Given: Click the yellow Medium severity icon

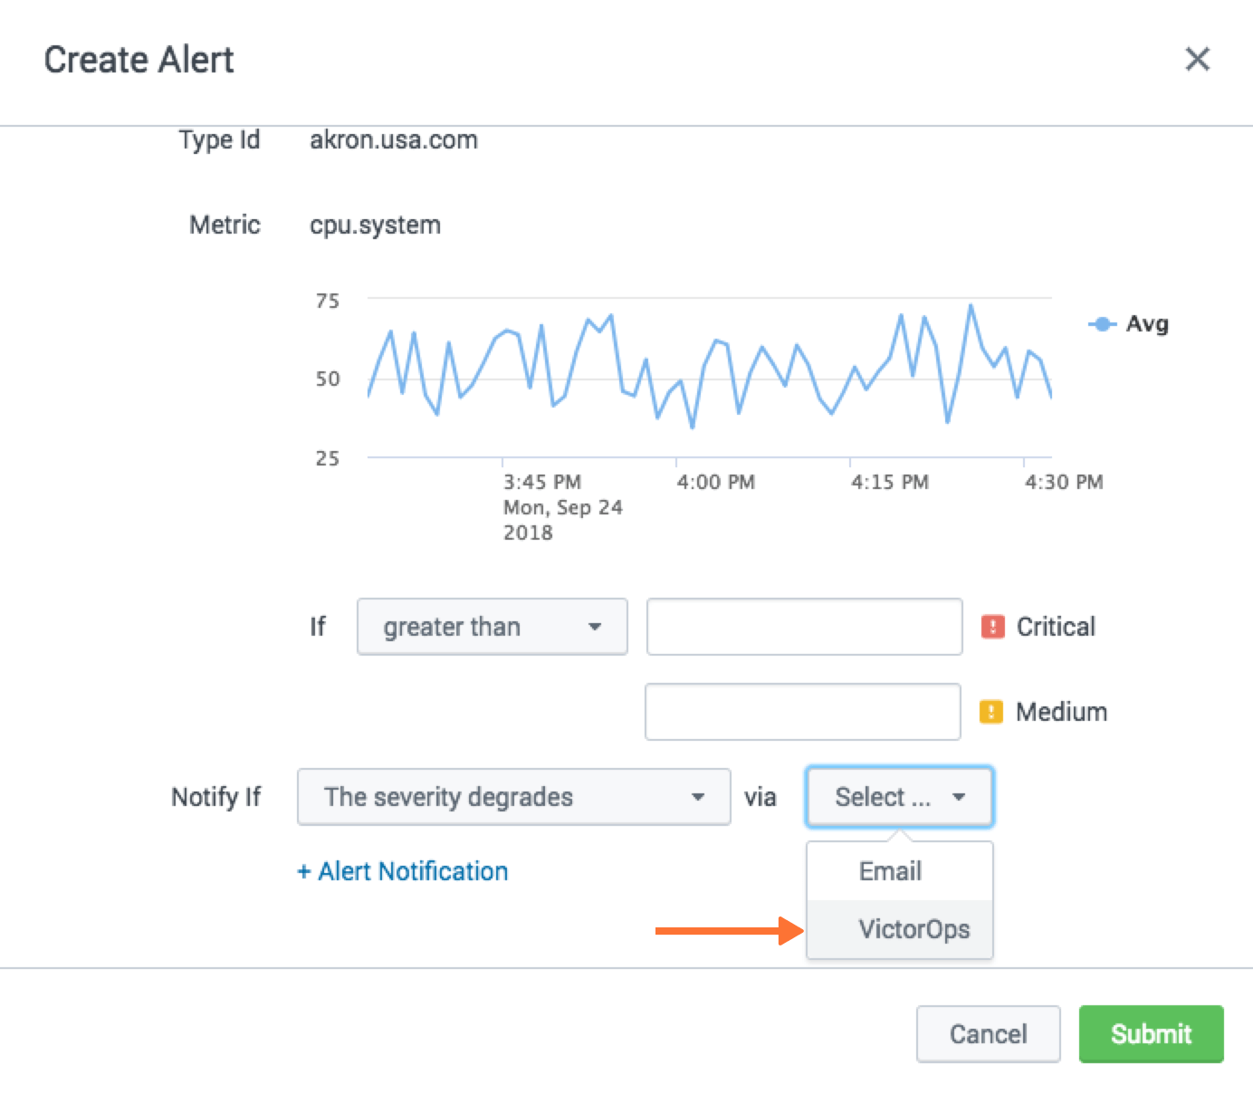Looking at the screenshot, I should (990, 711).
